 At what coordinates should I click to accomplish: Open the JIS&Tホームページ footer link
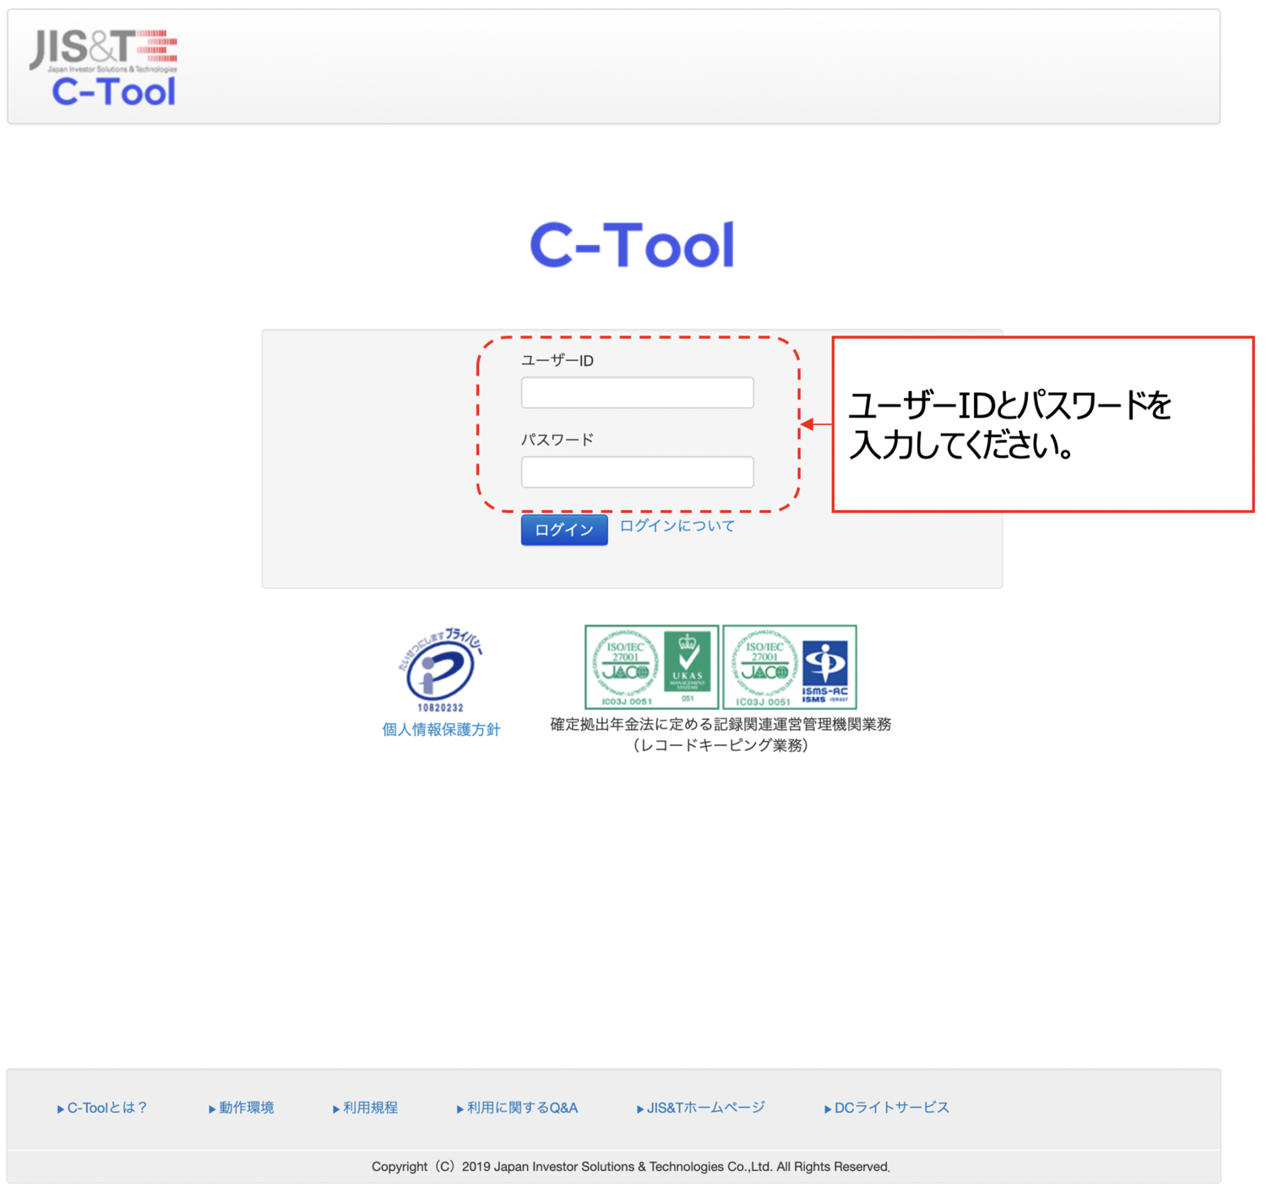701,1108
